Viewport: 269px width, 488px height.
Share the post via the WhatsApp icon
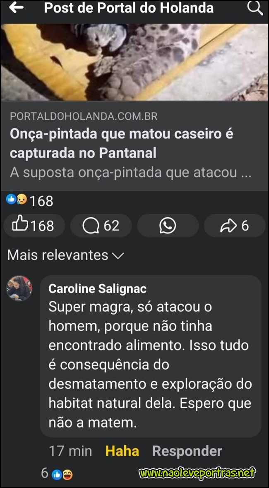(168, 226)
